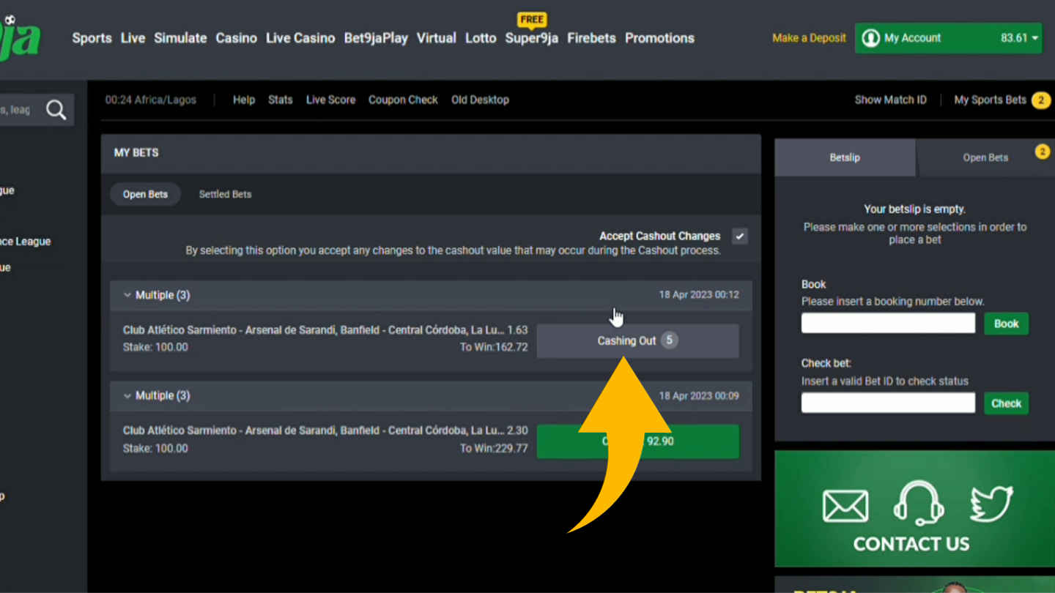Go to Live Casino

coord(300,38)
